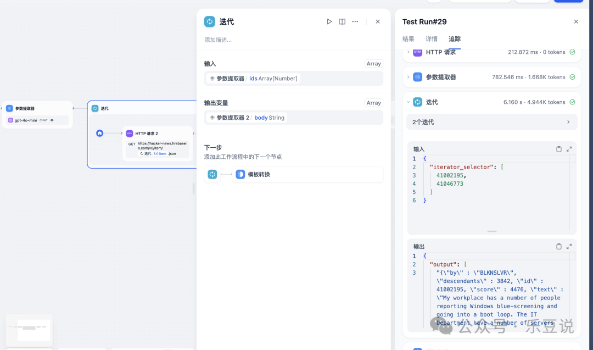The height and width of the screenshot is (350, 593).
Task: Click the 参数提取器 green success check
Action: [x=572, y=77]
